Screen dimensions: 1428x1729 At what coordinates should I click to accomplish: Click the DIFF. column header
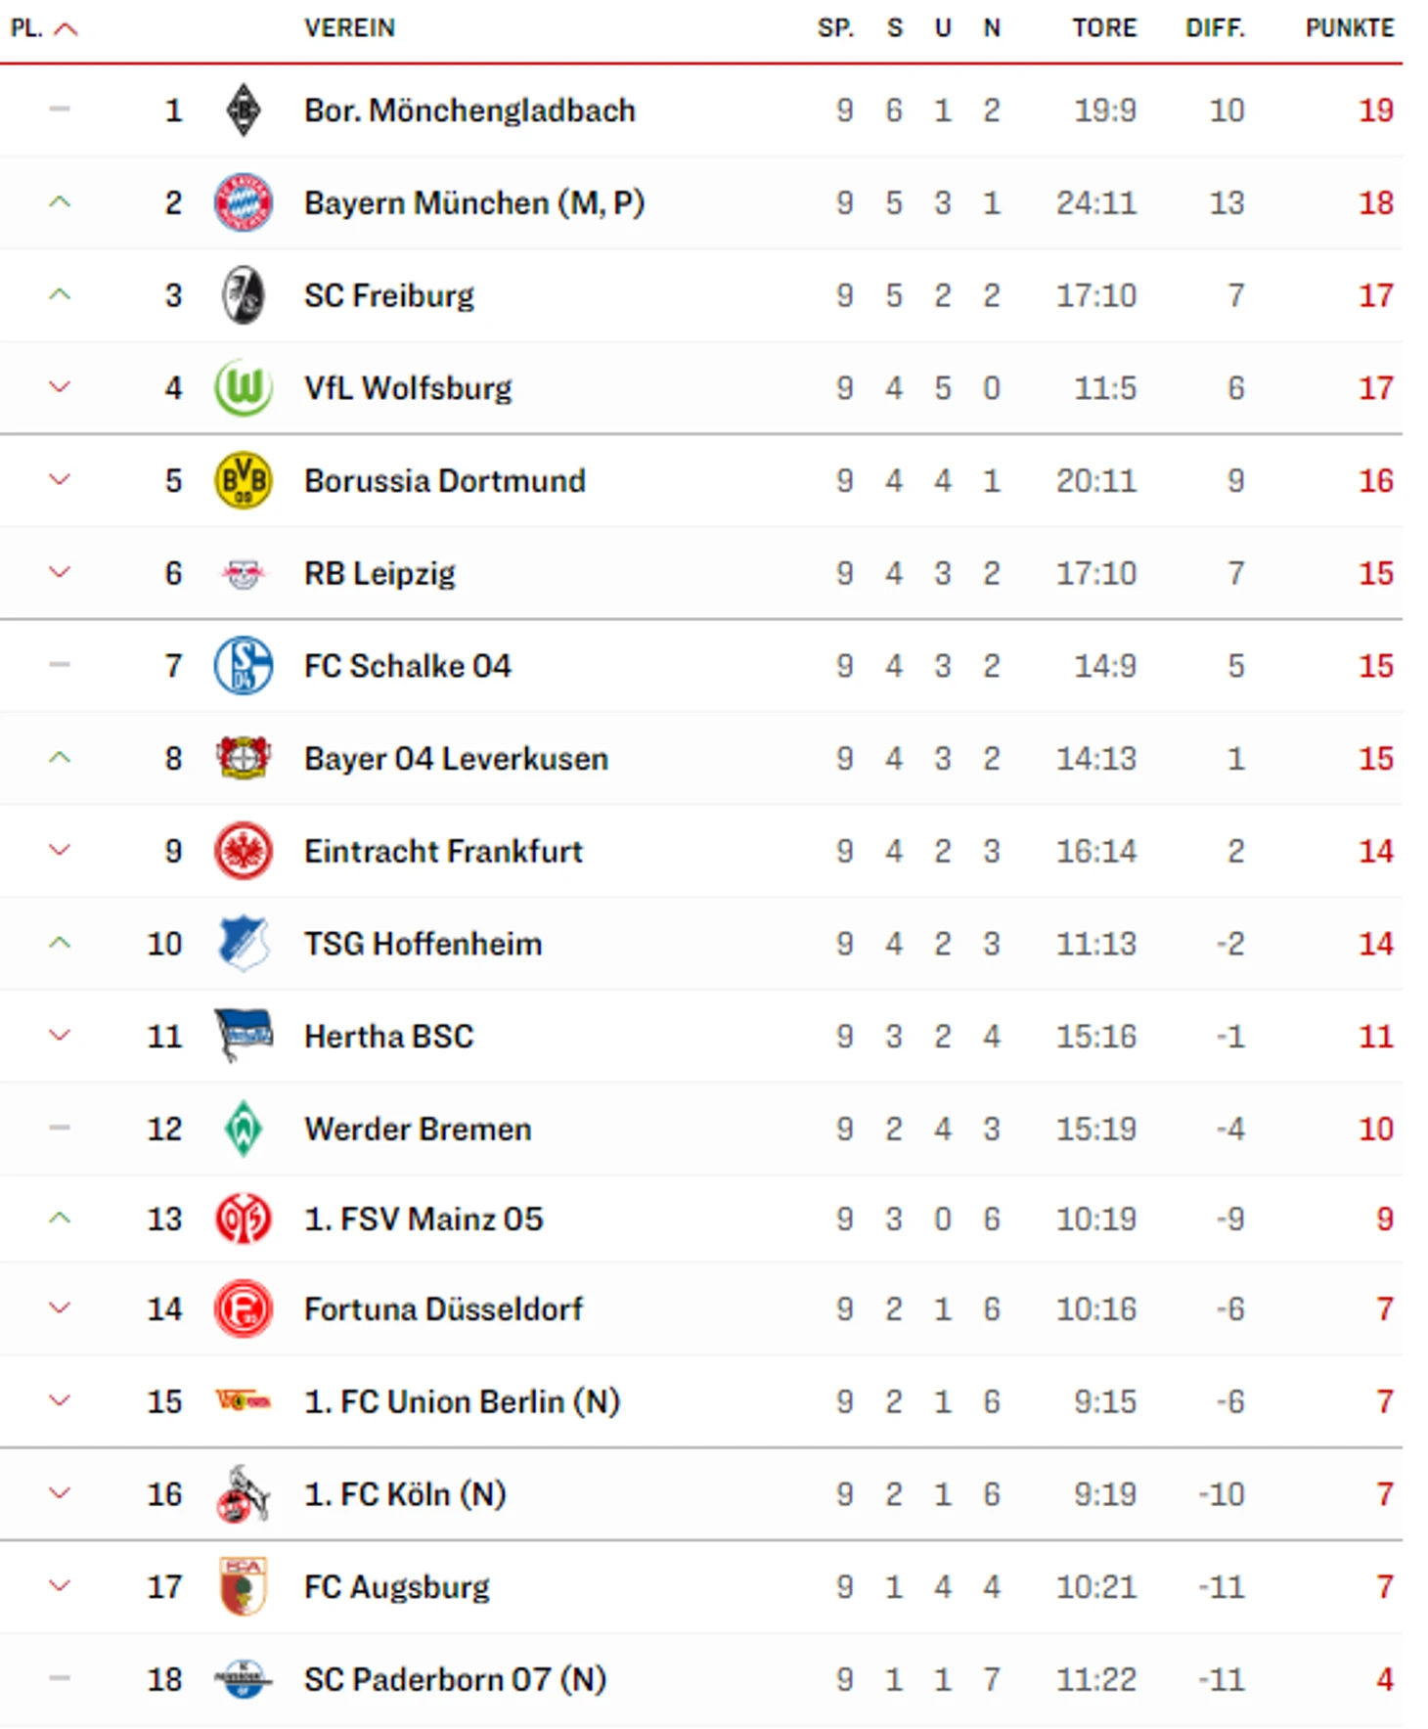[x=1215, y=28]
